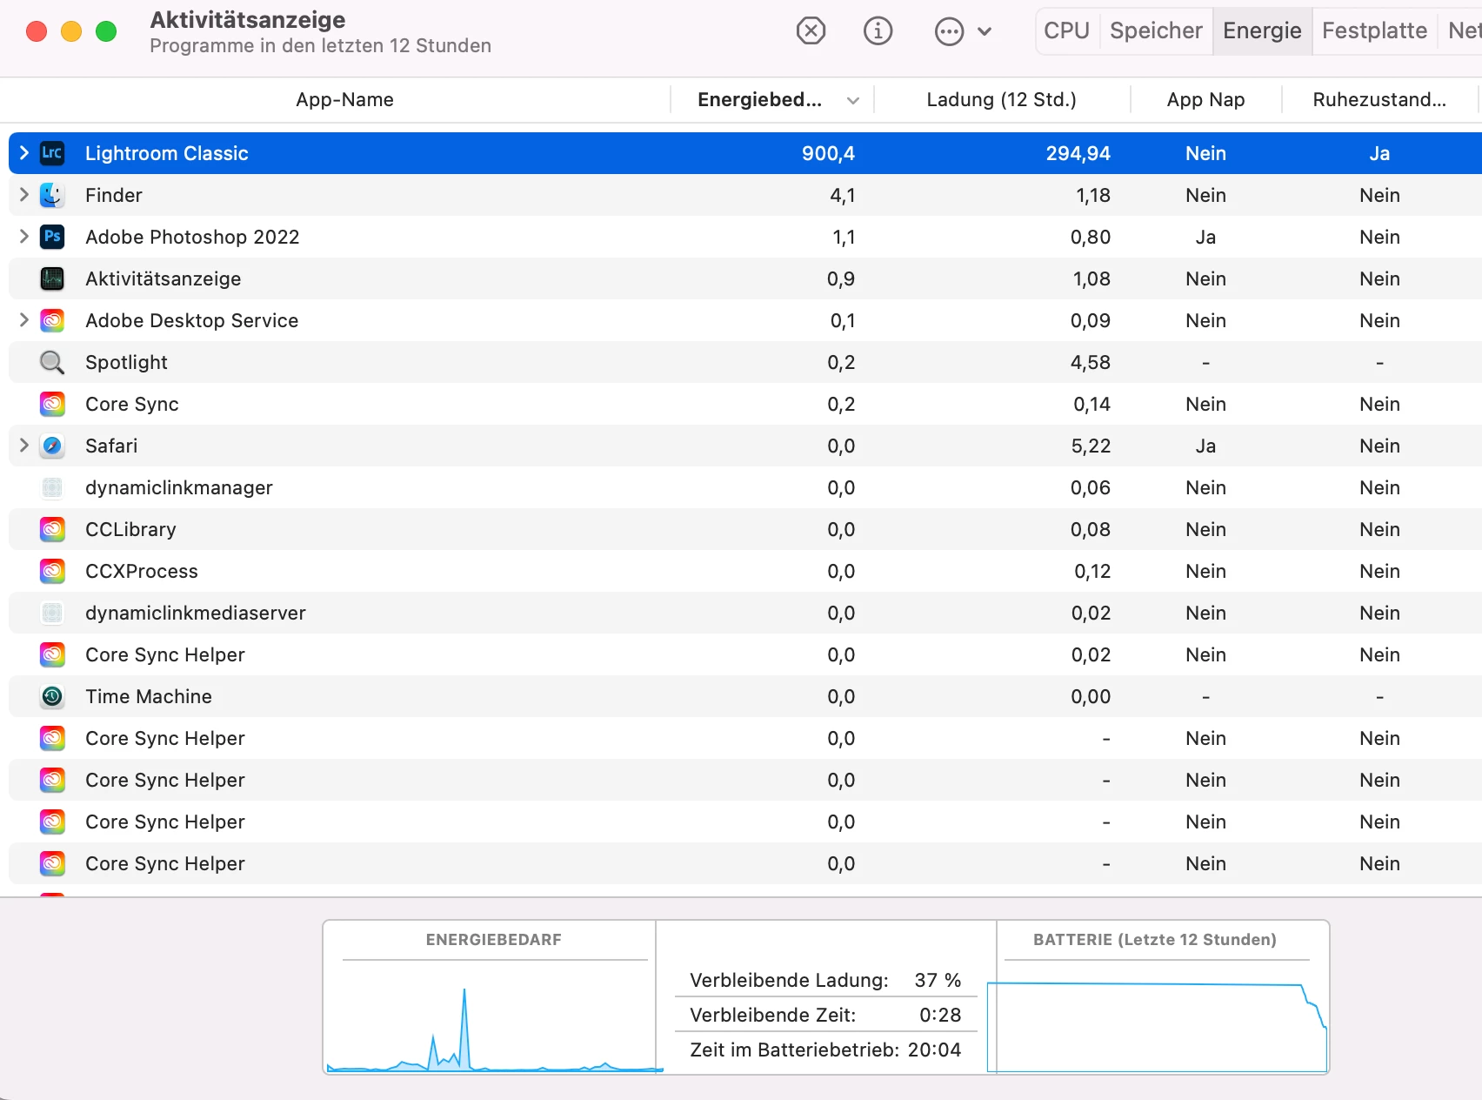Click the Adobe Desktop Service icon

tap(52, 320)
